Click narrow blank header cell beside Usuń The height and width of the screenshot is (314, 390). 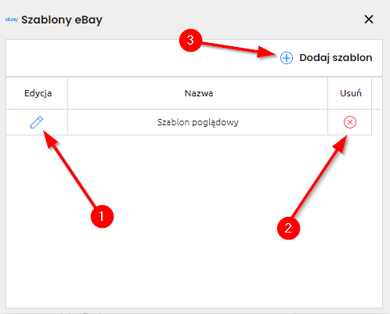pyautogui.click(x=377, y=93)
